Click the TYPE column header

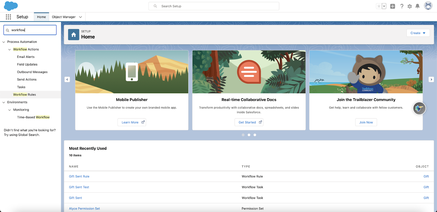tap(246, 166)
